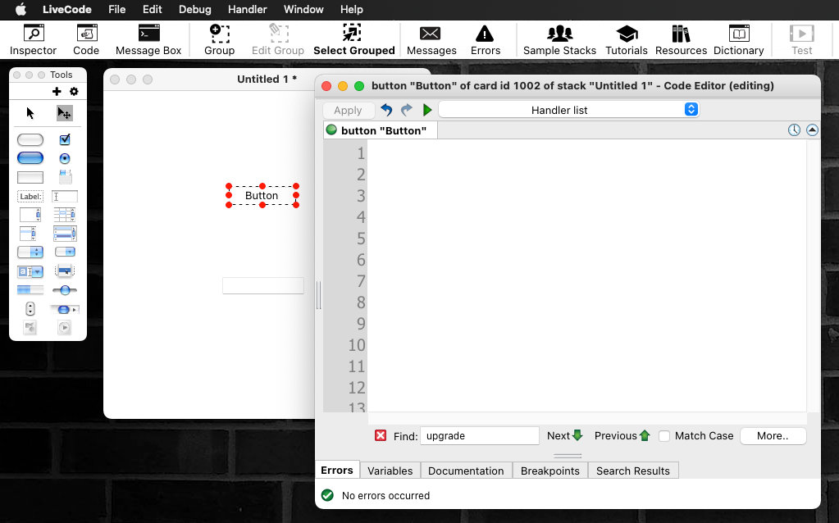Open the Debug menu

pos(194,9)
